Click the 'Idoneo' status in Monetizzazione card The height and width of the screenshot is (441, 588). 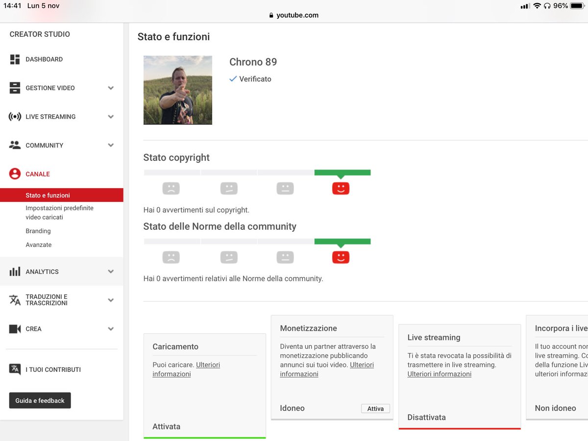pyautogui.click(x=293, y=408)
